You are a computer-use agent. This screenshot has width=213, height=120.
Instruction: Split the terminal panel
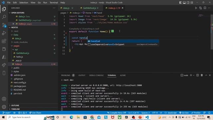point(197,75)
